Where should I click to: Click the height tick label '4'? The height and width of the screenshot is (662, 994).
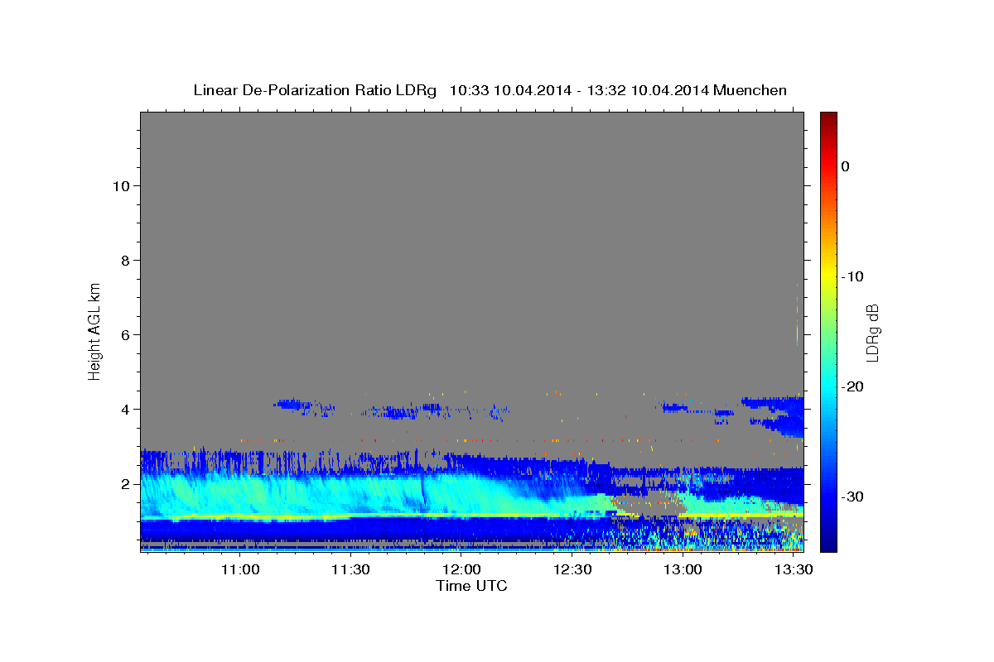[x=124, y=410]
